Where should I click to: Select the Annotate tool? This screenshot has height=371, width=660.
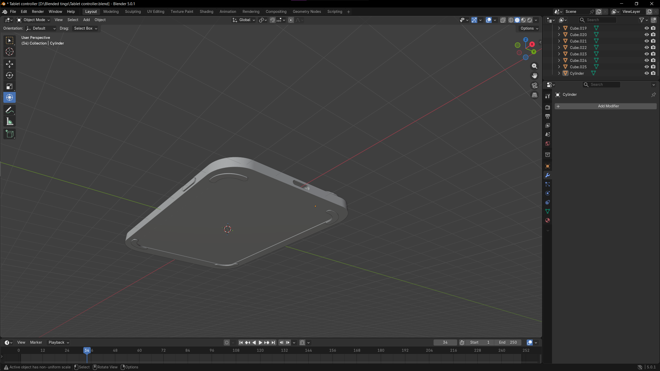click(x=10, y=110)
